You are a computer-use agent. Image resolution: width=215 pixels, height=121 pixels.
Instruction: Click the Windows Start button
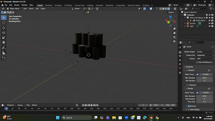tap(58, 118)
